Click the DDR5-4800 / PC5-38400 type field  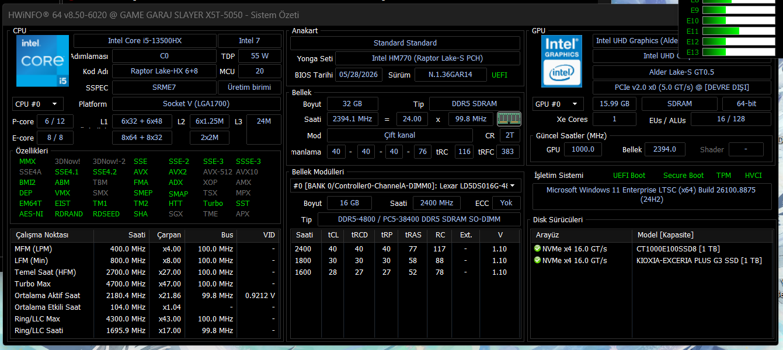click(419, 220)
